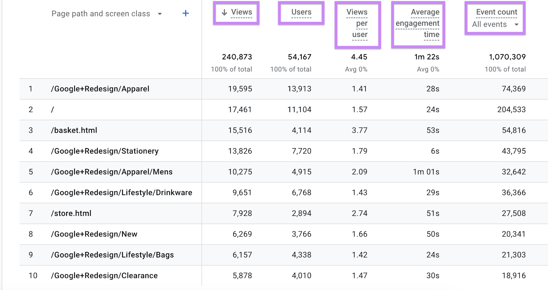548x290 pixels.
Task: Sort by Views per user column
Action: tap(357, 23)
